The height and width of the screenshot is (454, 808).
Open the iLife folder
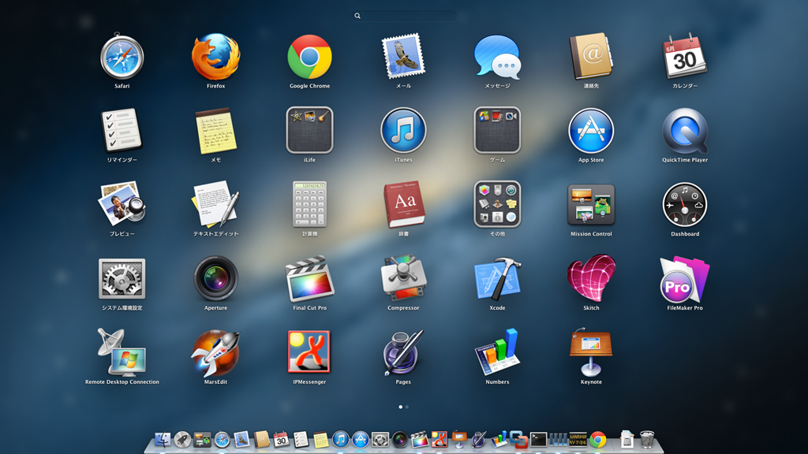click(309, 130)
